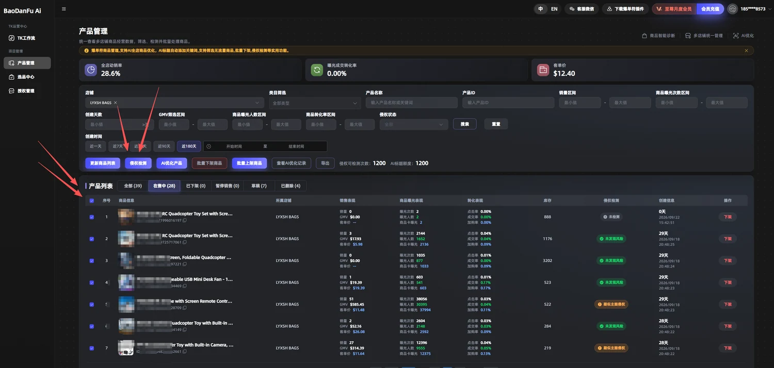774x368 pixels.
Task: Click the clock icon in date range field
Action: click(x=208, y=146)
